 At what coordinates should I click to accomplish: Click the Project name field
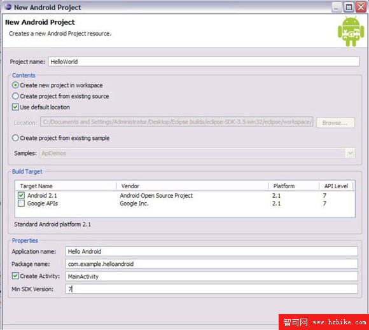pos(204,62)
